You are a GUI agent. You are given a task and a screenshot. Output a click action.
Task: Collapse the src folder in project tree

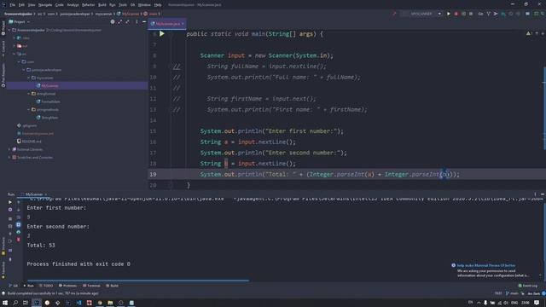[x=15, y=54]
